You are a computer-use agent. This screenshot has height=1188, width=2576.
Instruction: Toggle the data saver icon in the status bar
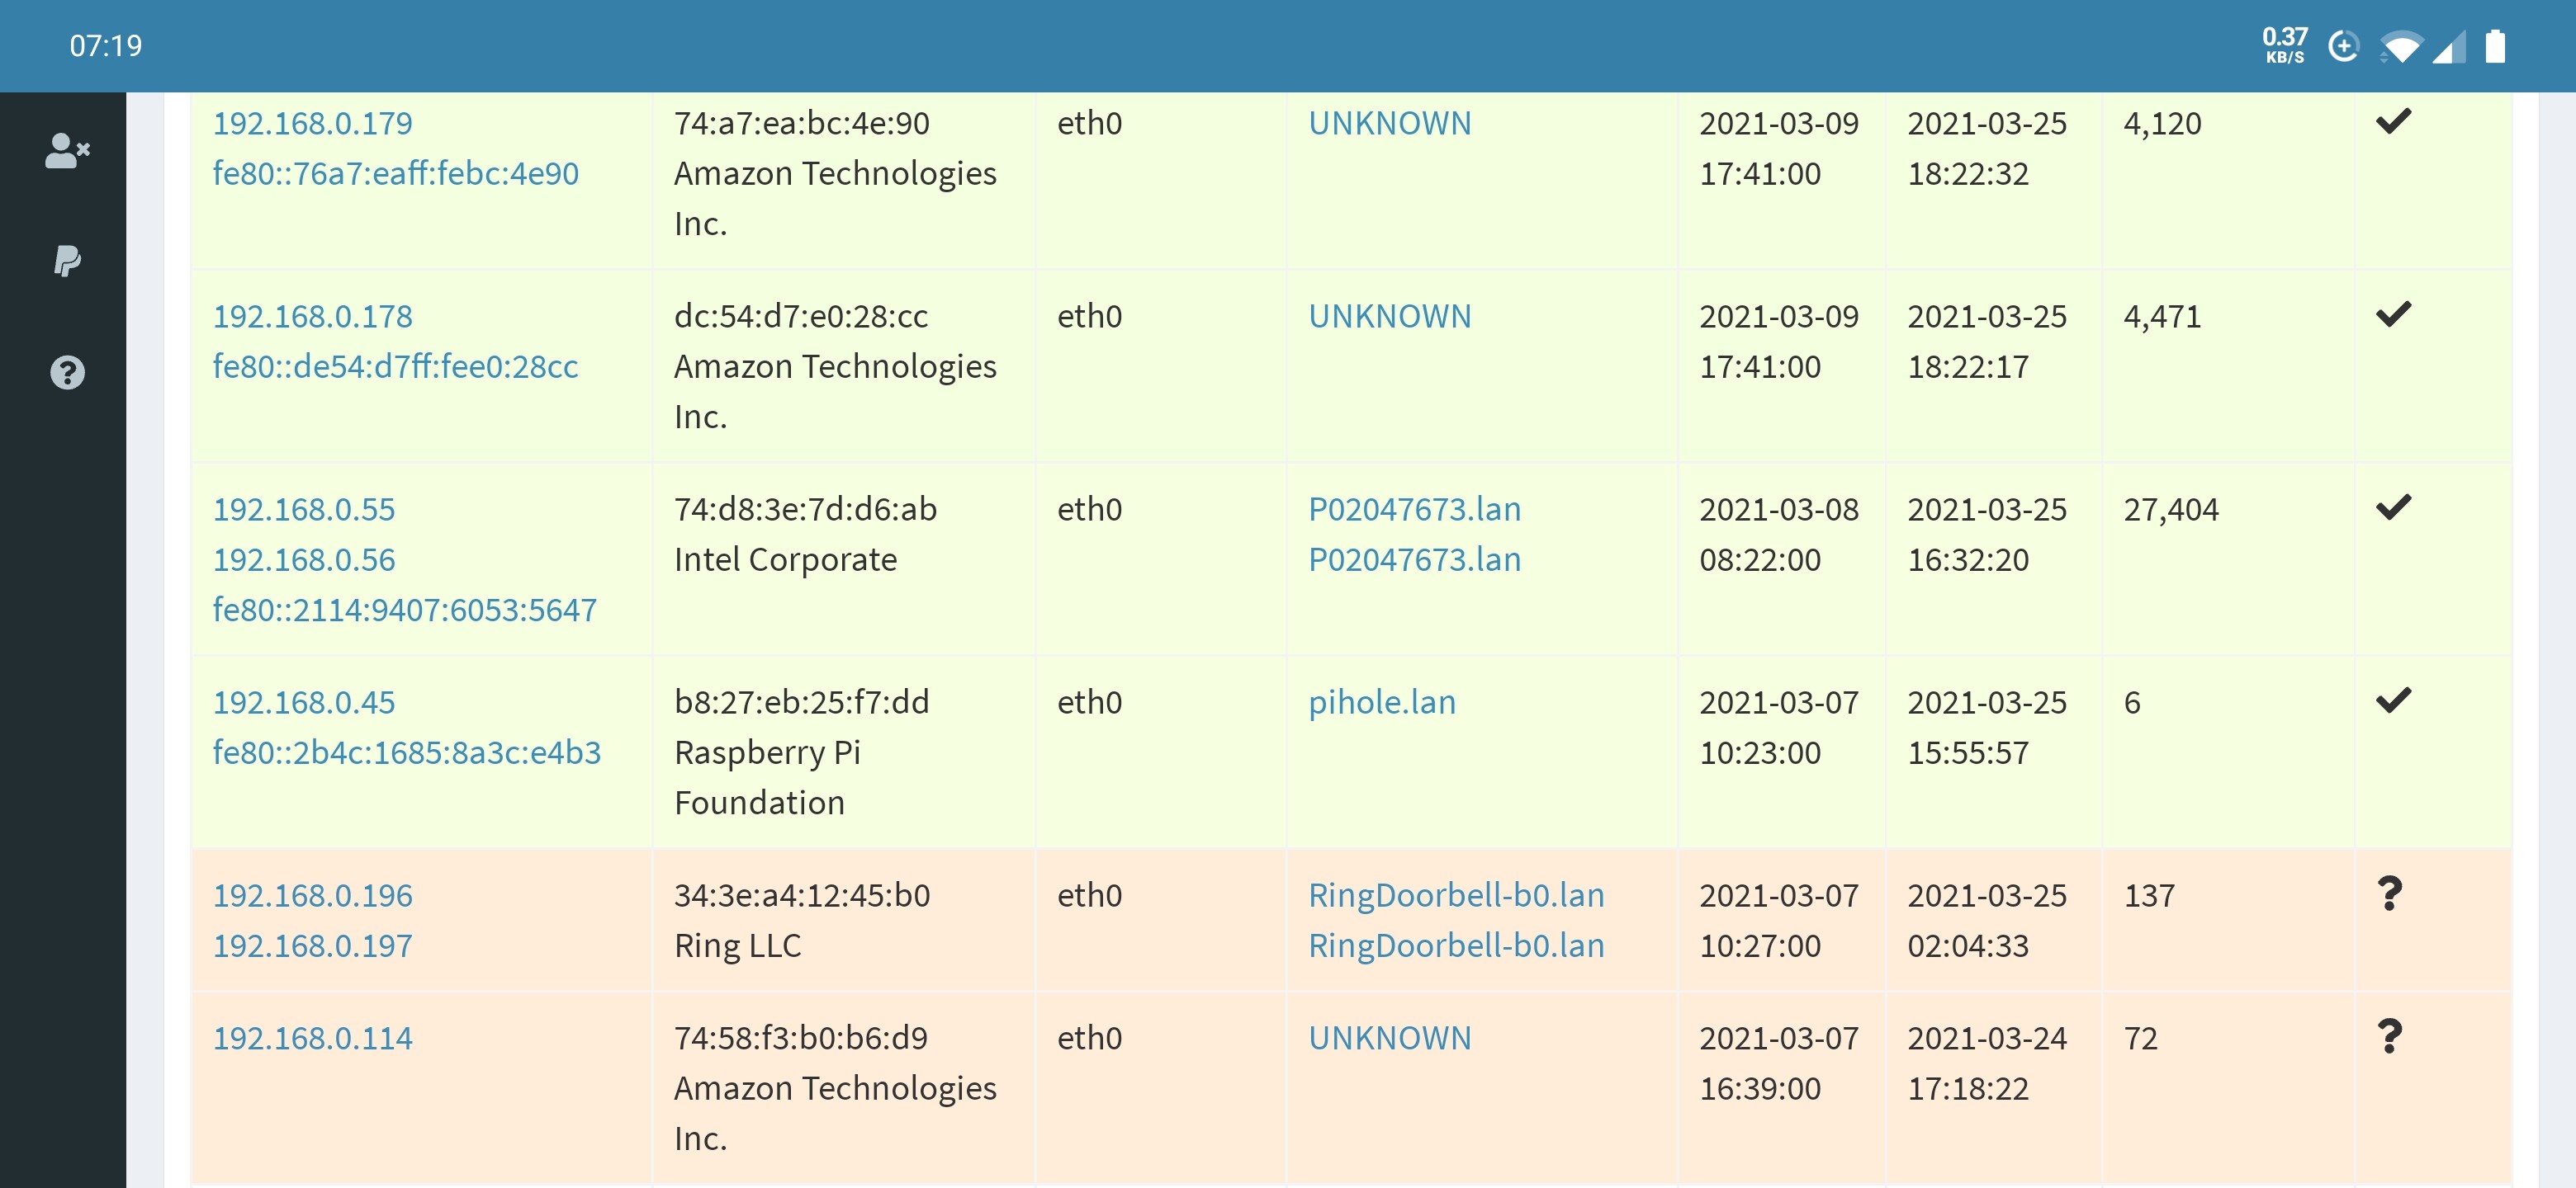[x=2346, y=46]
